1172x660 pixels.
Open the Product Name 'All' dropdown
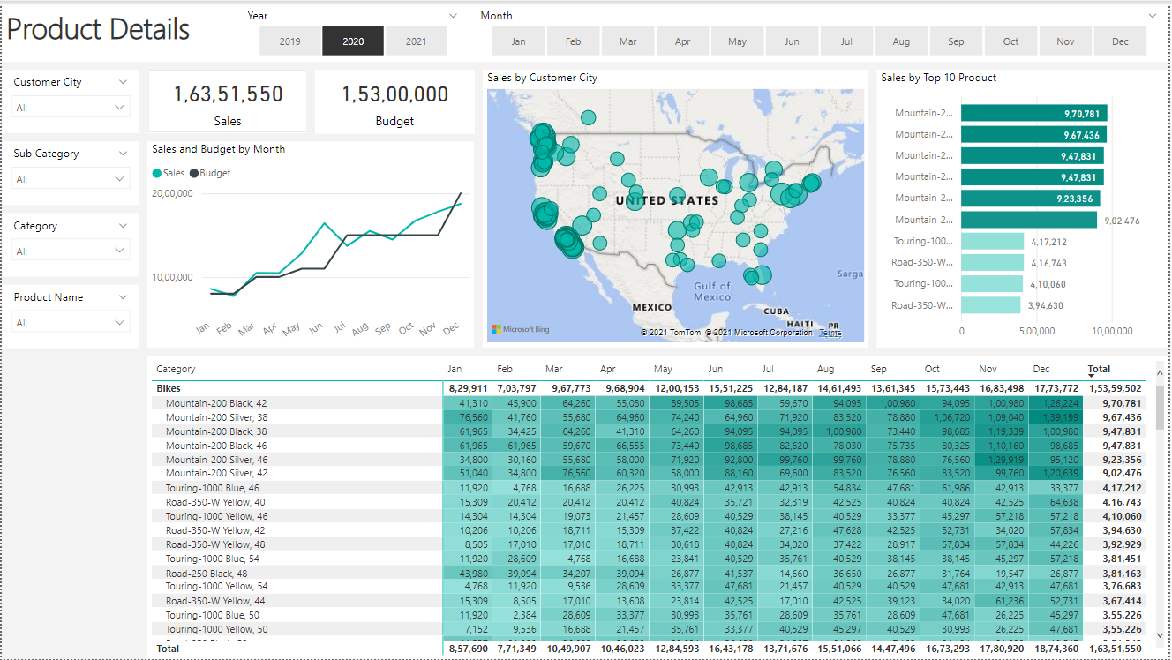pyautogui.click(x=71, y=322)
